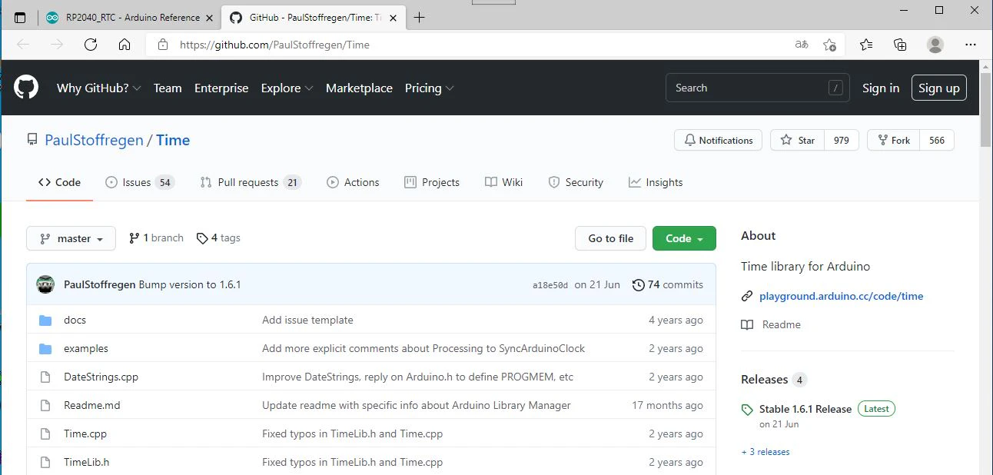Image resolution: width=993 pixels, height=475 pixels.
Task: View the 74 commits history
Action: [x=667, y=284]
